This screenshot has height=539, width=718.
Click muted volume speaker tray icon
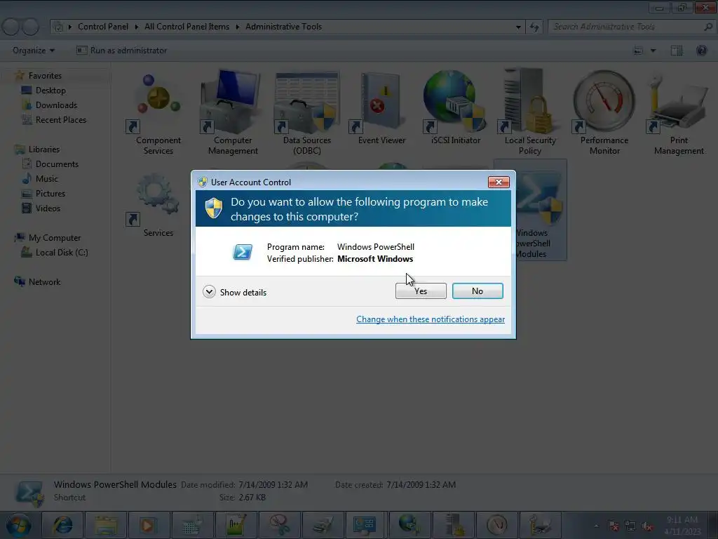(647, 526)
